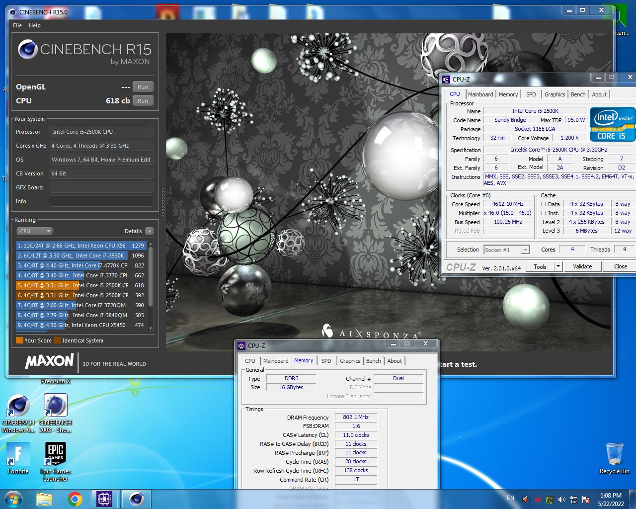Open Google Chrome from the taskbar

tap(75, 499)
